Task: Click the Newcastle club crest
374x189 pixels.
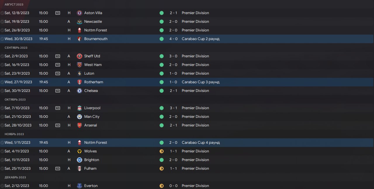Action: pyautogui.click(x=79, y=22)
